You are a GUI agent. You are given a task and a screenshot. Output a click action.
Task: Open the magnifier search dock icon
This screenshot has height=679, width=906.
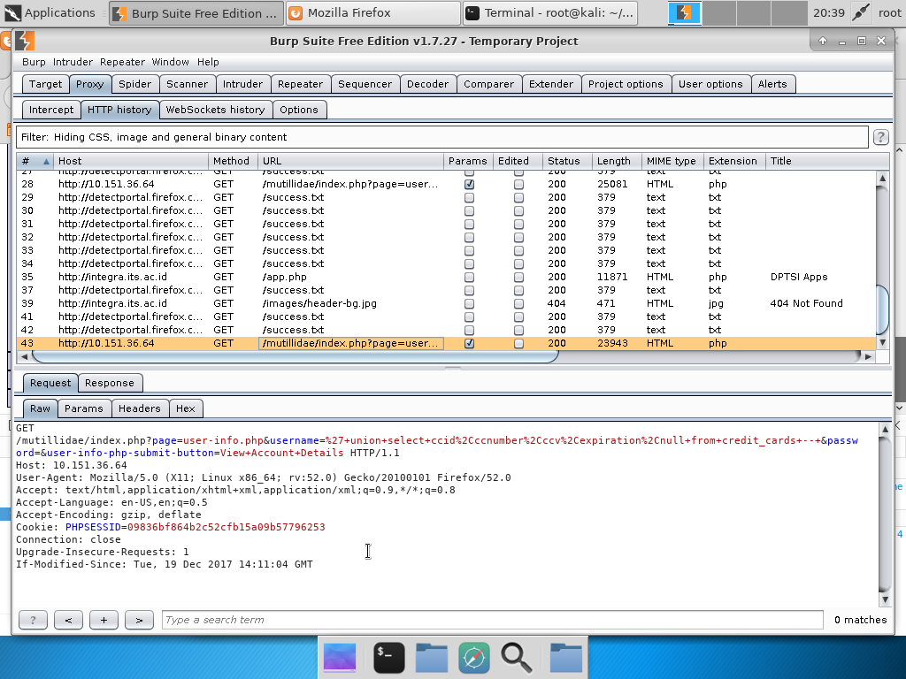click(517, 657)
